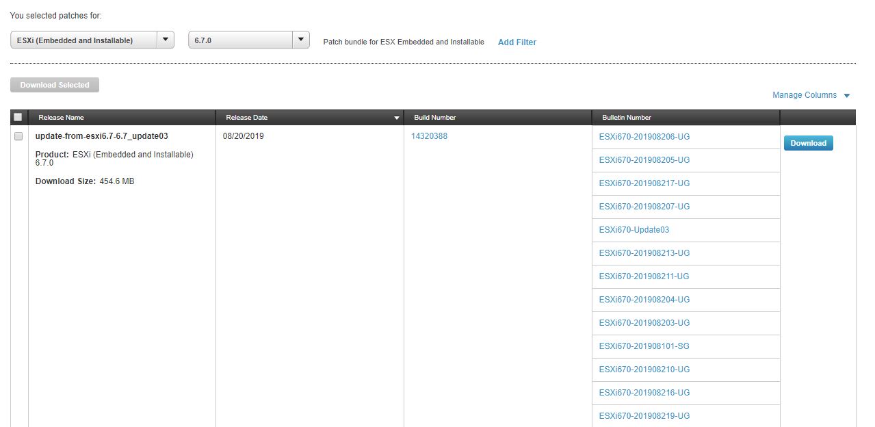Screen dimensions: 875x427
Task: Open build number 14320388 link
Action: click(x=429, y=136)
